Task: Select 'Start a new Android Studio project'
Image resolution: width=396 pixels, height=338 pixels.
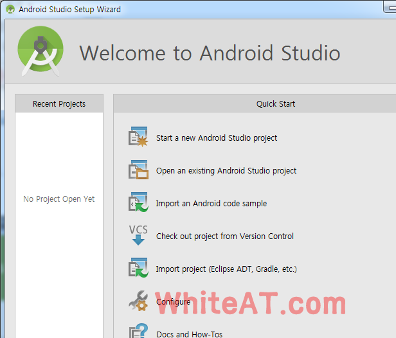Action: point(217,138)
